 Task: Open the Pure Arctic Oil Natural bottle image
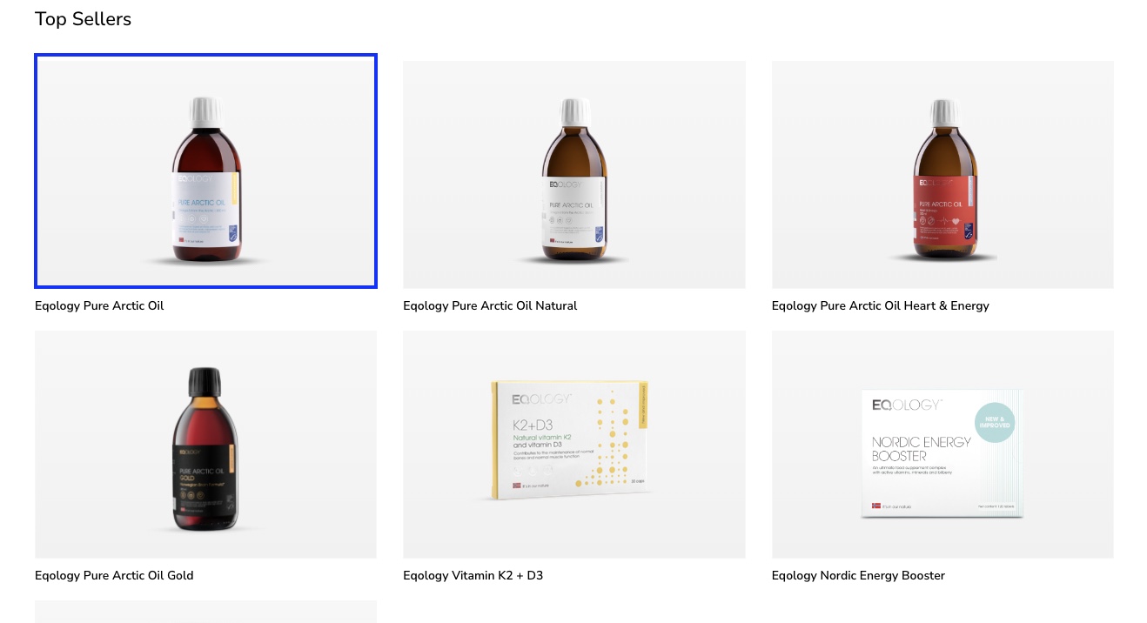click(x=573, y=174)
